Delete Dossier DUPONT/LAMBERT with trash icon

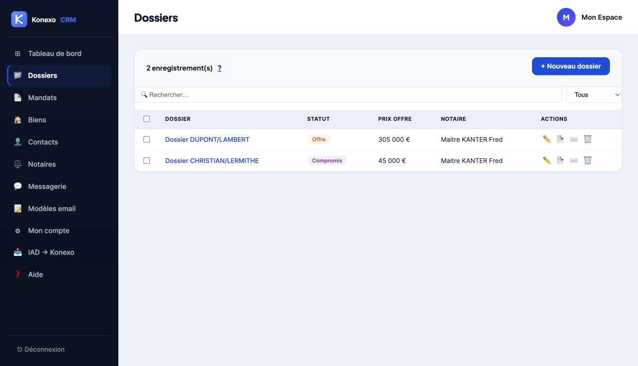click(588, 139)
